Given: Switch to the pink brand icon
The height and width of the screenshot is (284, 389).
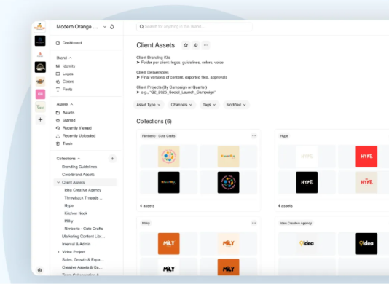Looking at the screenshot, I should click(x=40, y=94).
